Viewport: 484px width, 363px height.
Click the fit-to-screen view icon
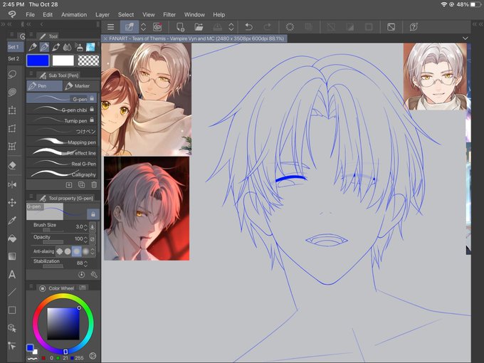pos(391,27)
